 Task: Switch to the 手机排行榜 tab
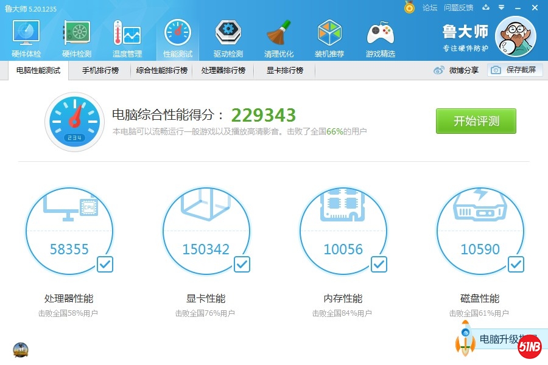point(100,71)
